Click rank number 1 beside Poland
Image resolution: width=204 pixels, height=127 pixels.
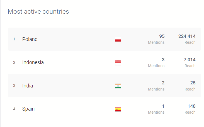pyautogui.click(x=14, y=39)
